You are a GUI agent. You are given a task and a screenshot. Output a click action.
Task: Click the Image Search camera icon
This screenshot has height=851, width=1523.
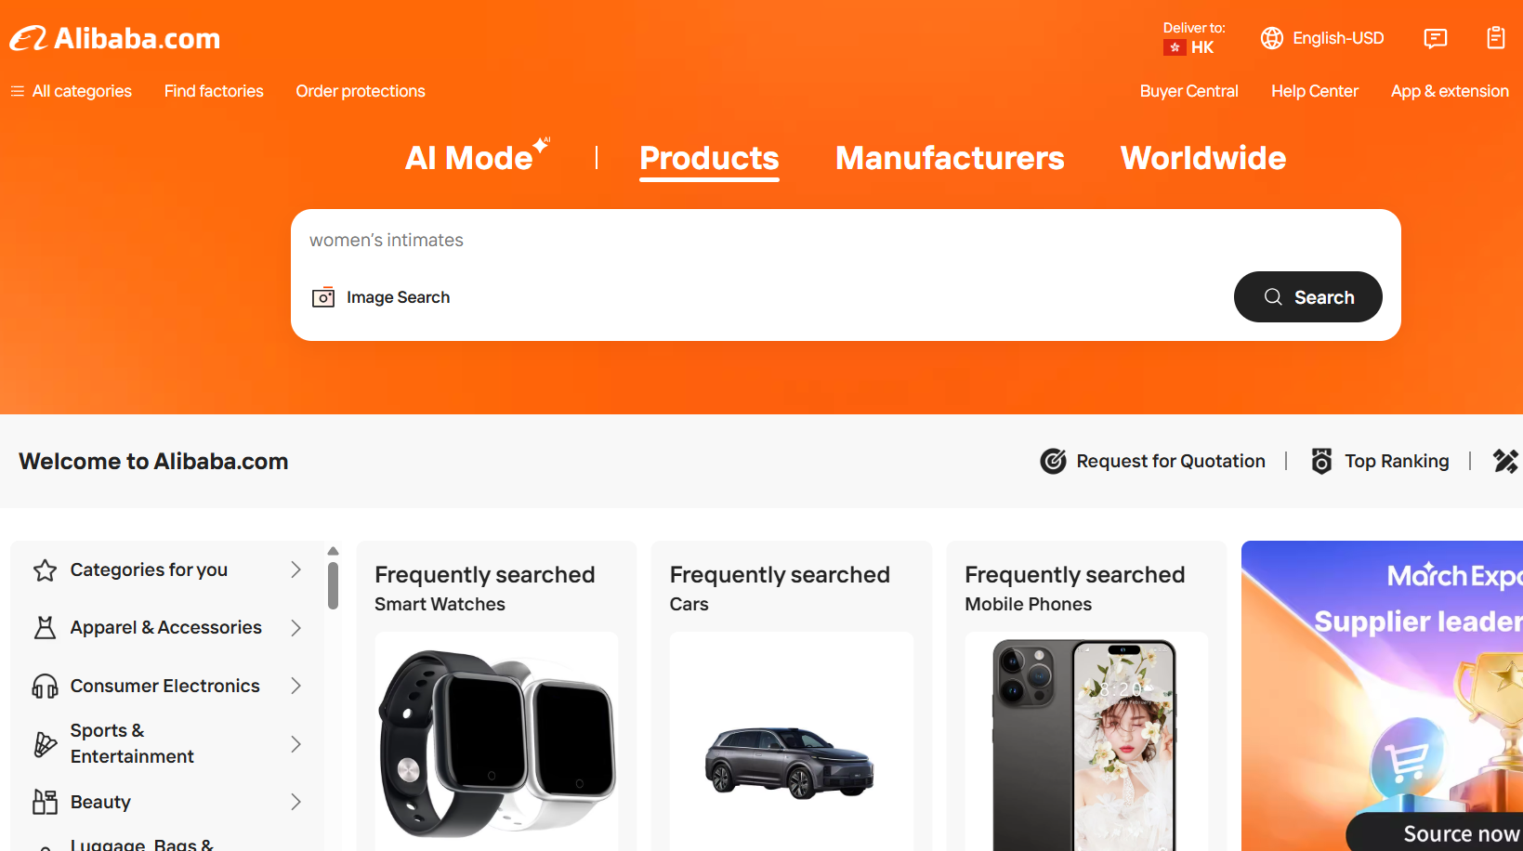point(323,297)
